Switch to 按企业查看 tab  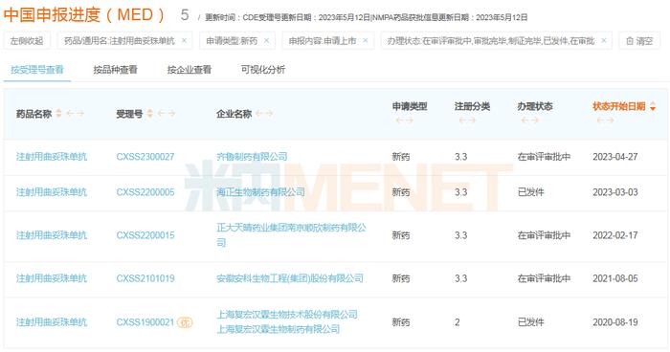[x=190, y=70]
